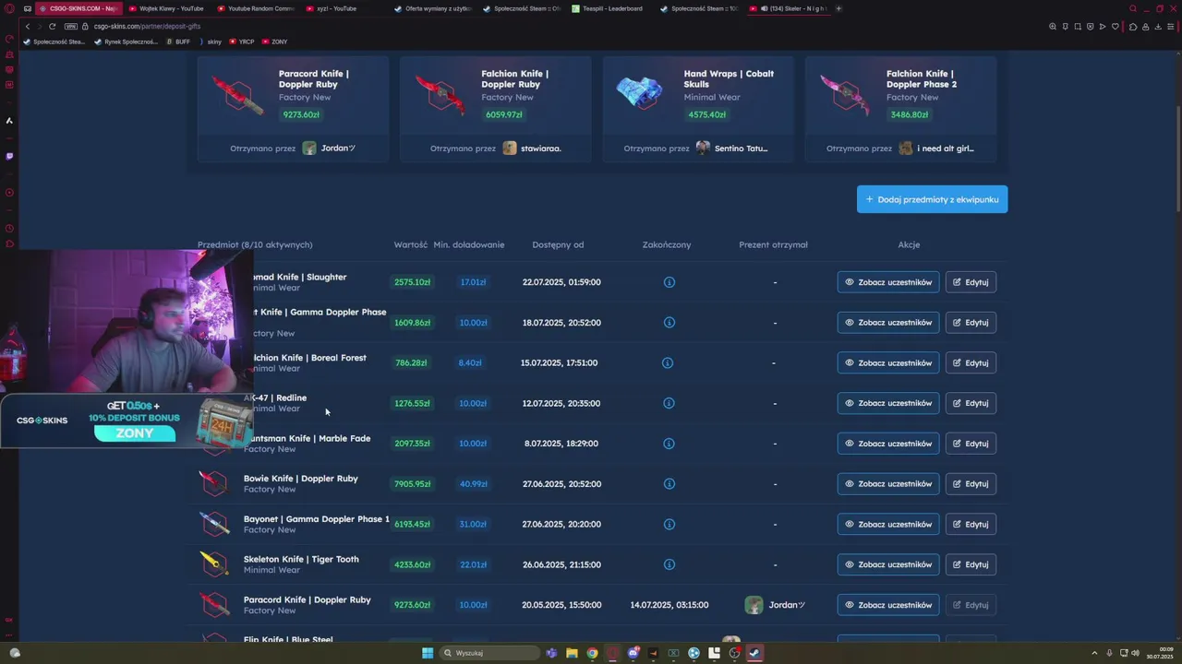Open the BUFF bookmark

pyautogui.click(x=178, y=41)
